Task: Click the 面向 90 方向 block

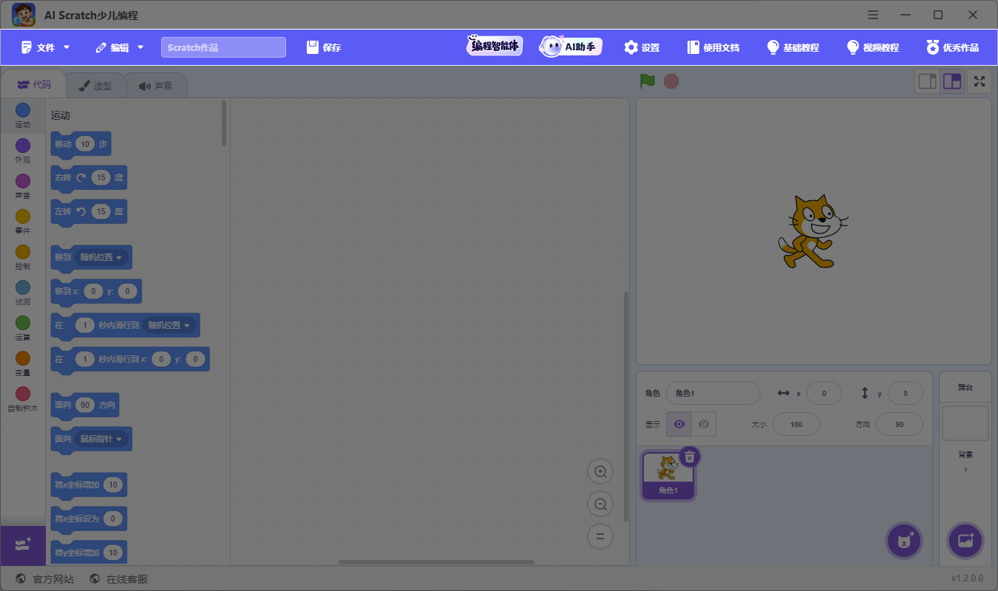Action: pyautogui.click(x=84, y=405)
